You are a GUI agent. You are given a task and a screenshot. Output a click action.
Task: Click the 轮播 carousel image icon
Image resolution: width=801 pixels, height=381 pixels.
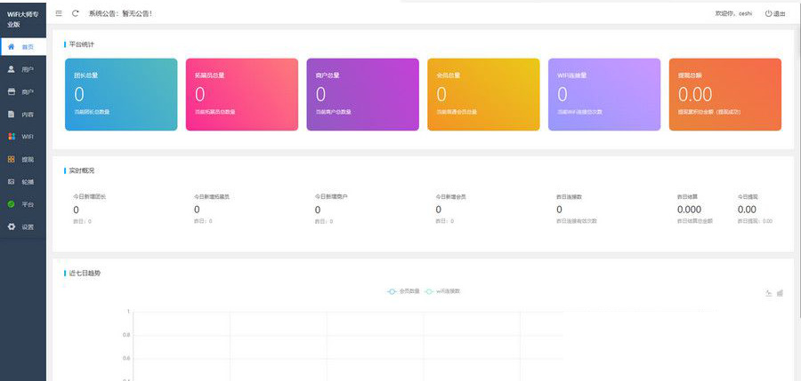12,181
